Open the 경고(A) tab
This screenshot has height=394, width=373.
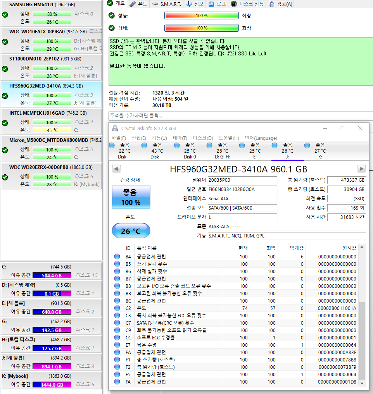[280, 4]
